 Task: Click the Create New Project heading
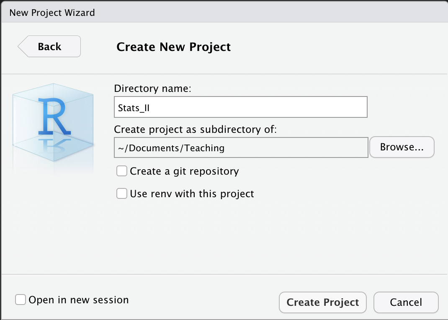(173, 47)
